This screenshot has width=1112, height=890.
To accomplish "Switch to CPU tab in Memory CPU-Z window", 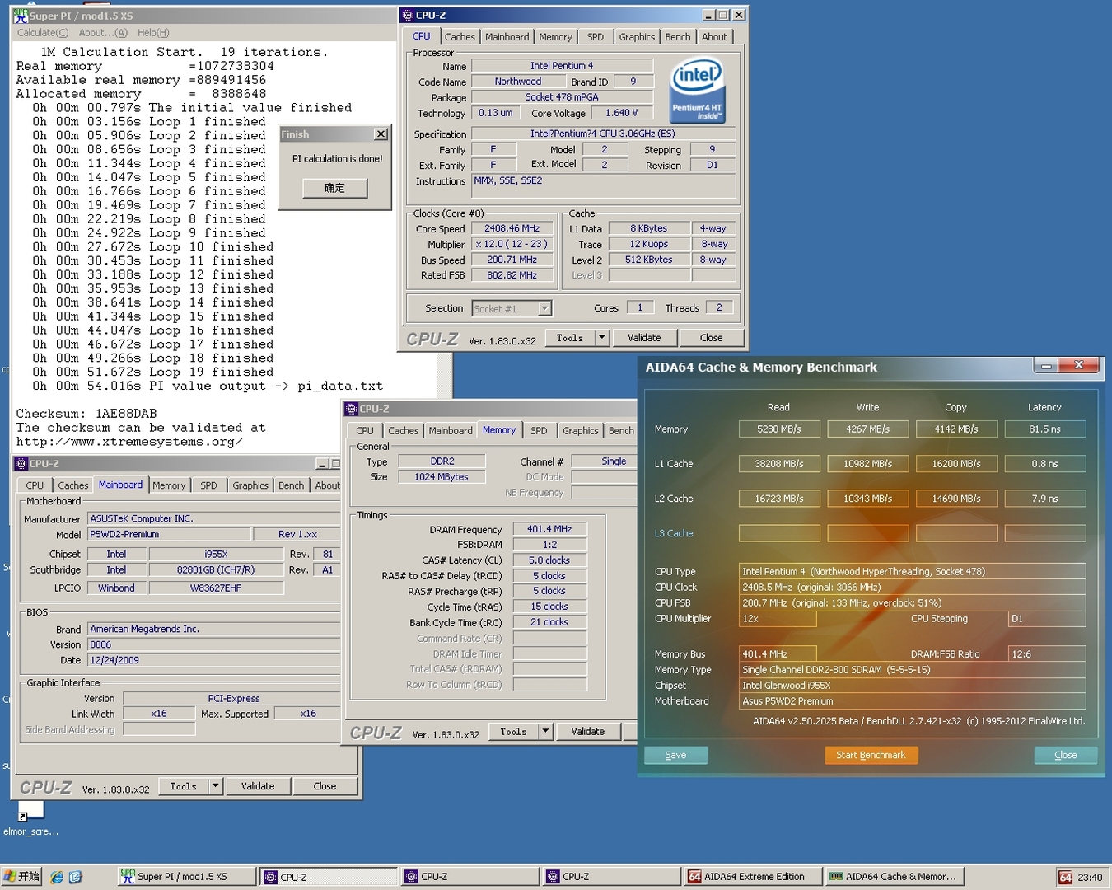I will (x=364, y=431).
